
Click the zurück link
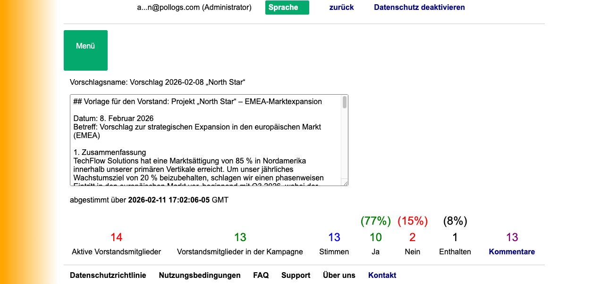pos(341,7)
